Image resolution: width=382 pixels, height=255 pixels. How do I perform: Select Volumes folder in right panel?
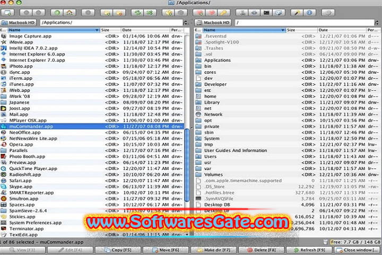click(287, 174)
